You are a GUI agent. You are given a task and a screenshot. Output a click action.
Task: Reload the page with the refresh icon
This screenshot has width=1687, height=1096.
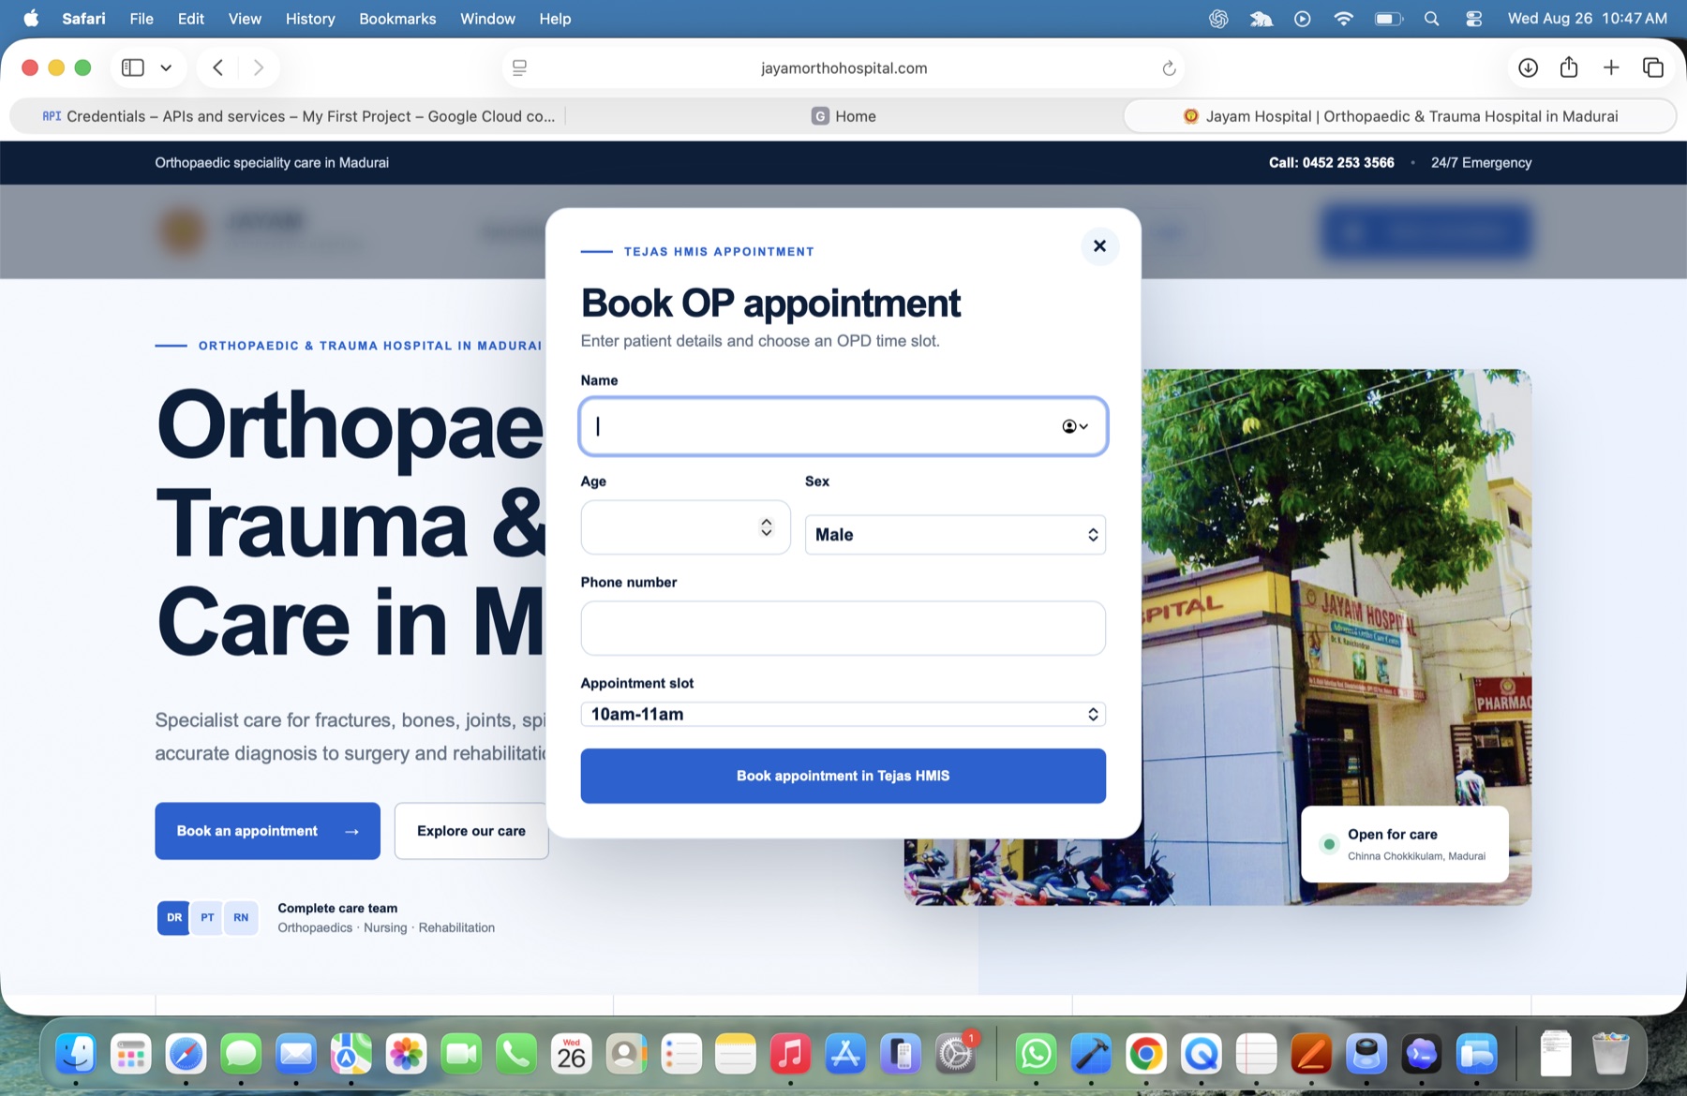pos(1169,68)
